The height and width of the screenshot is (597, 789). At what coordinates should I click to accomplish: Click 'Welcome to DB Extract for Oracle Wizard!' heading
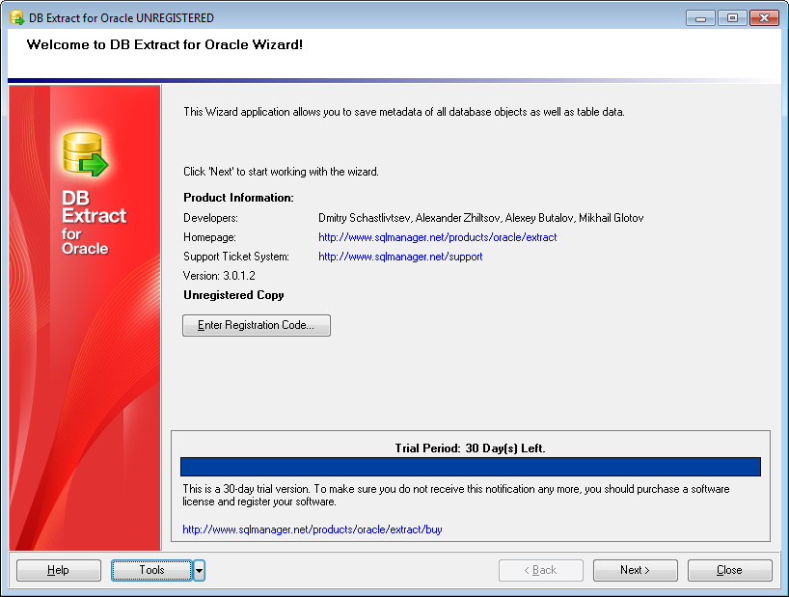click(165, 44)
